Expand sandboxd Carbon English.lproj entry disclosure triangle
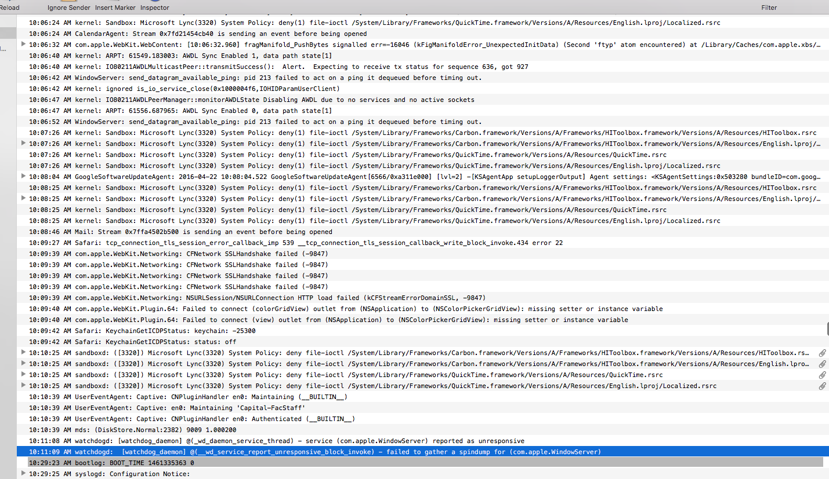Image resolution: width=829 pixels, height=479 pixels. 23,363
